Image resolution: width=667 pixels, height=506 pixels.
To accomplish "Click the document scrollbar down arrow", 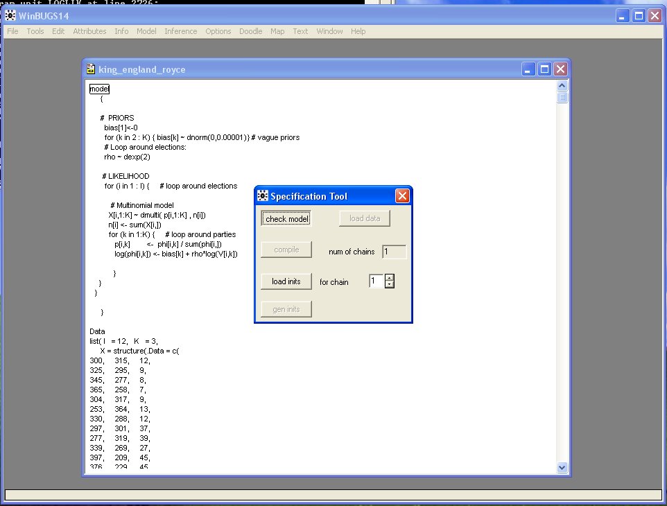I will [562, 467].
